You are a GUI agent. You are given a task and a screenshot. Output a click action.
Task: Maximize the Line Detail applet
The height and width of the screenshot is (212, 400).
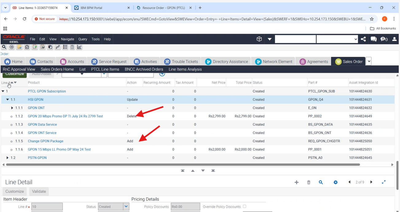coord(384,182)
